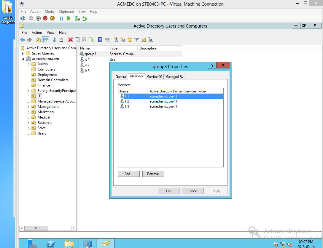Click the Remove button
The image size is (323, 248).
pyautogui.click(x=153, y=174)
